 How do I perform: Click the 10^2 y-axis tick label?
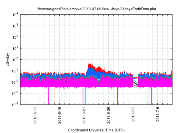(x=15, y=37)
